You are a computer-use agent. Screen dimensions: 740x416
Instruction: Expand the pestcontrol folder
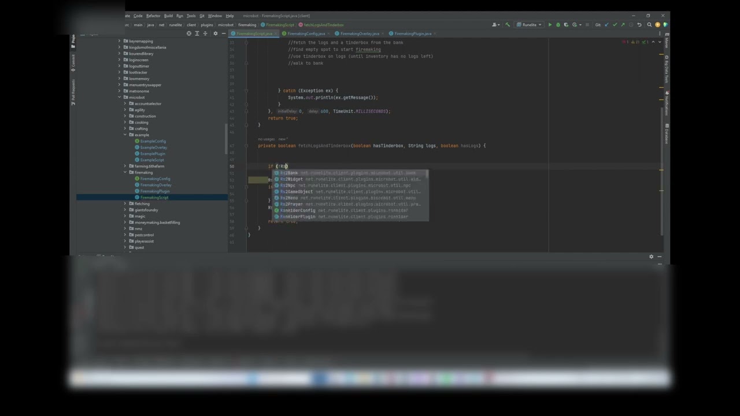click(125, 235)
